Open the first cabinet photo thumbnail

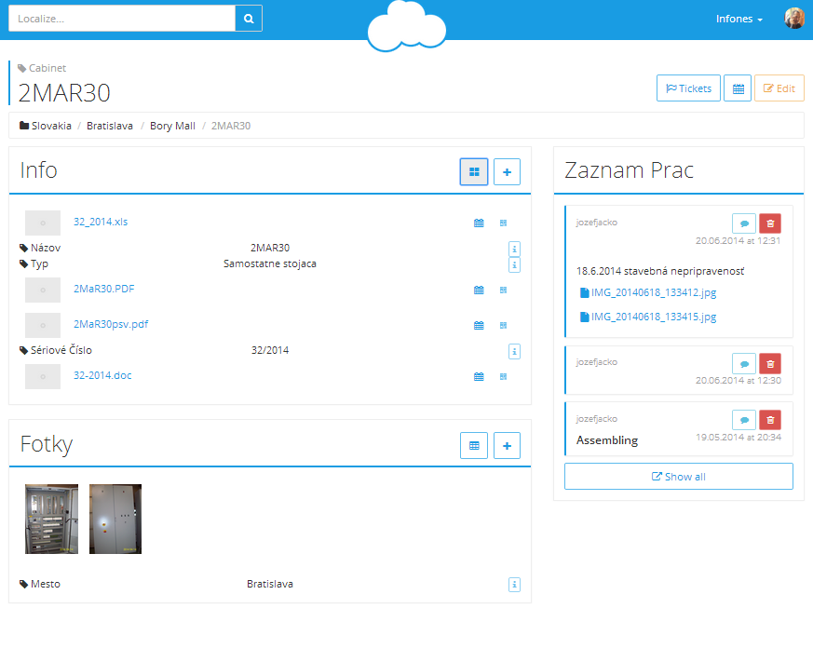[52, 519]
